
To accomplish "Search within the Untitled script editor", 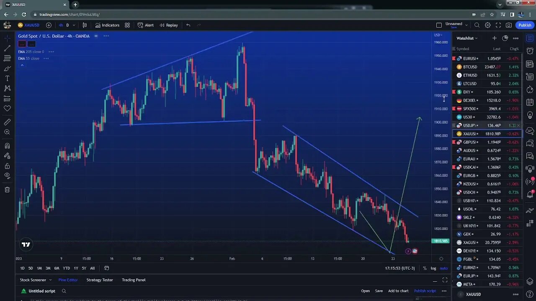I will coord(64,291).
